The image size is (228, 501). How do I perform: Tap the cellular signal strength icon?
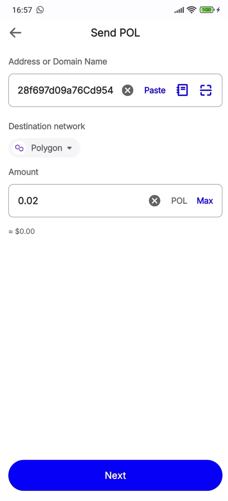pos(179,10)
